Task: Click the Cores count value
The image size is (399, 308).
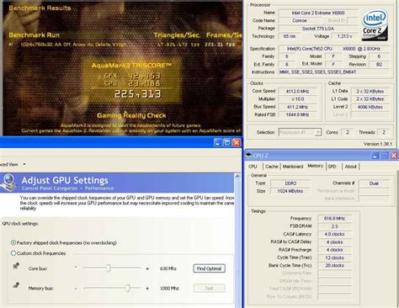Action: [x=348, y=132]
